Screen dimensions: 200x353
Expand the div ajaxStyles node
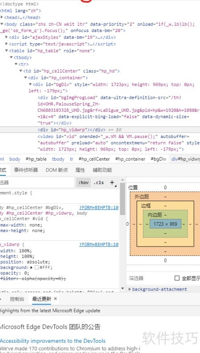[x=7, y=37]
